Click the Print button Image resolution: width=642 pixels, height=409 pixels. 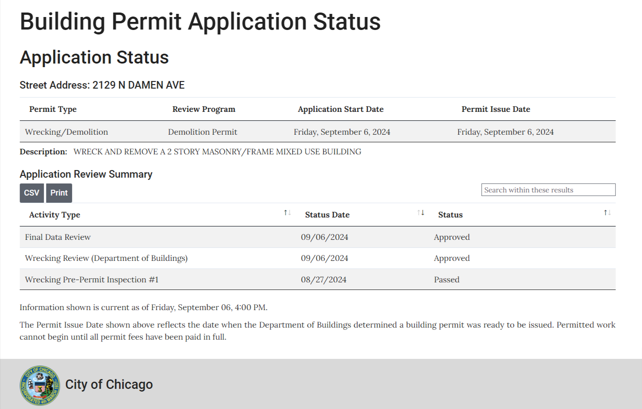coord(59,193)
